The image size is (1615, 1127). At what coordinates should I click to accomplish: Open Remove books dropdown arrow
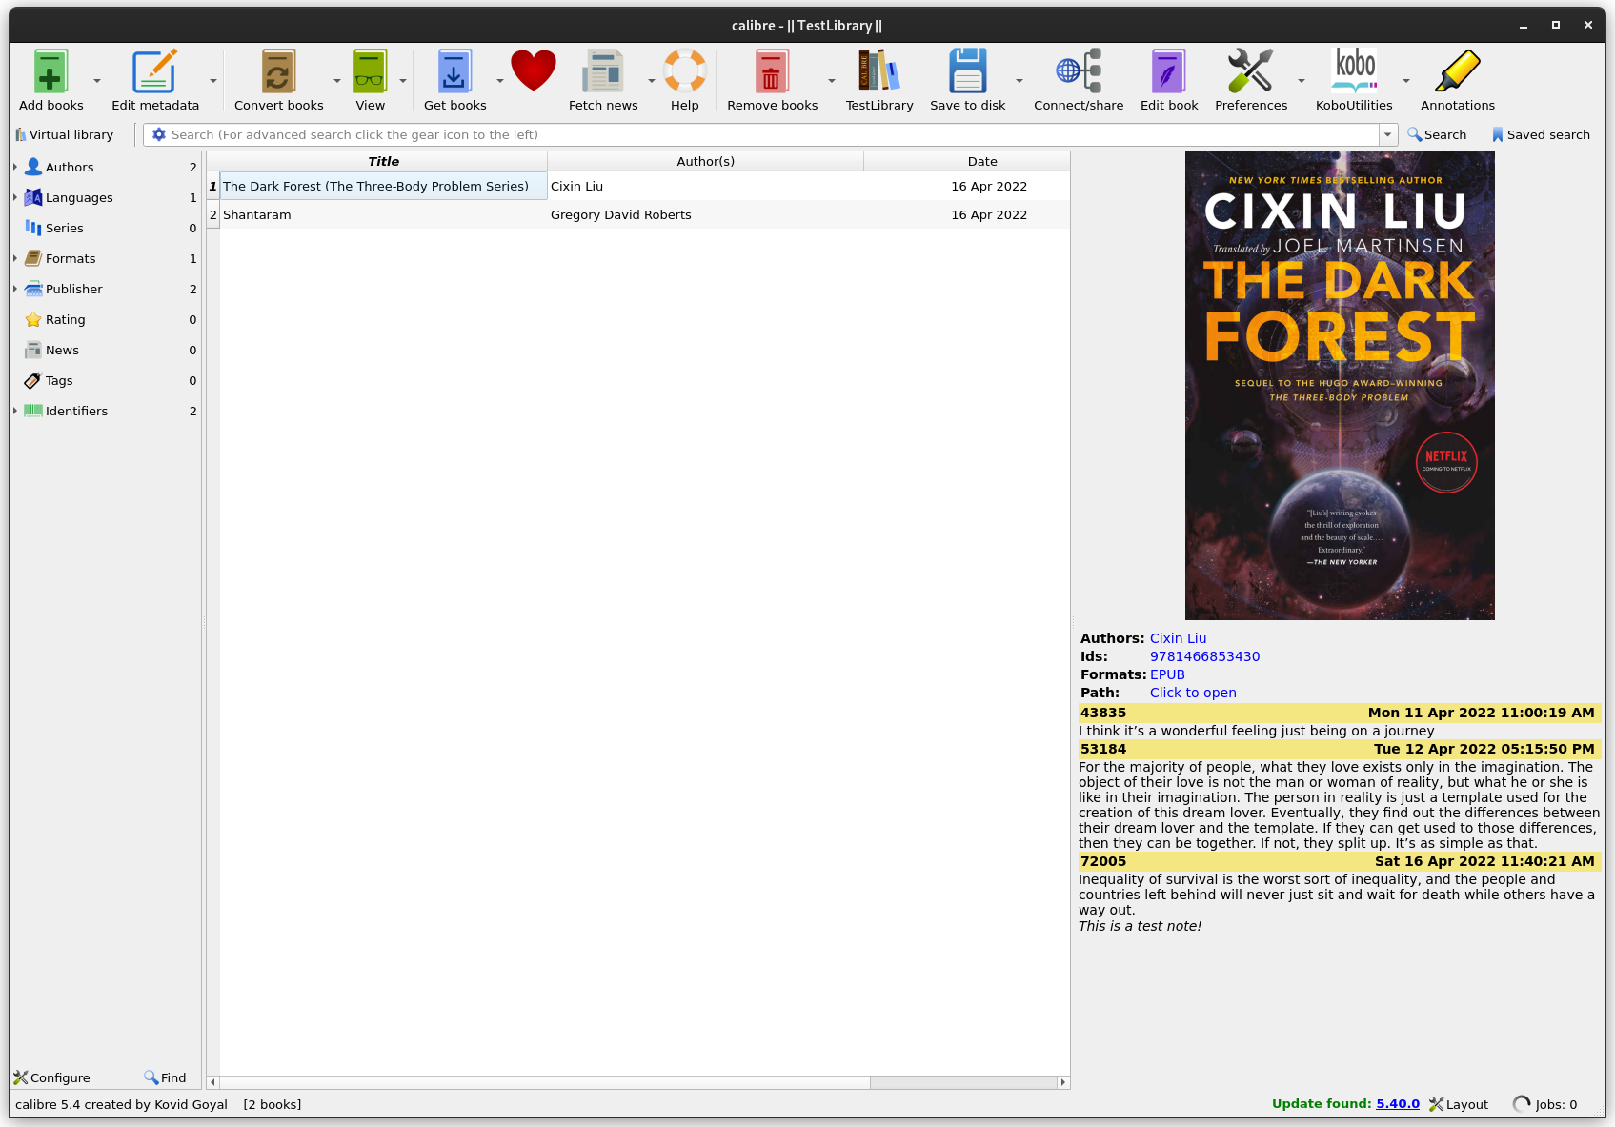831,81
